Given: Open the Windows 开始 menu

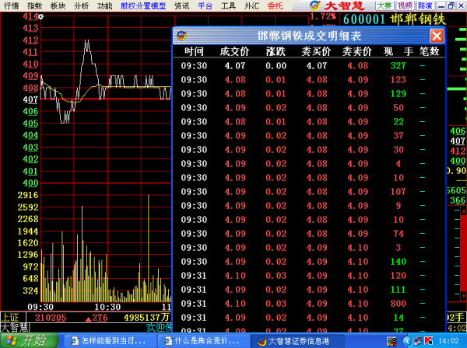Looking at the screenshot, I should coord(30,340).
